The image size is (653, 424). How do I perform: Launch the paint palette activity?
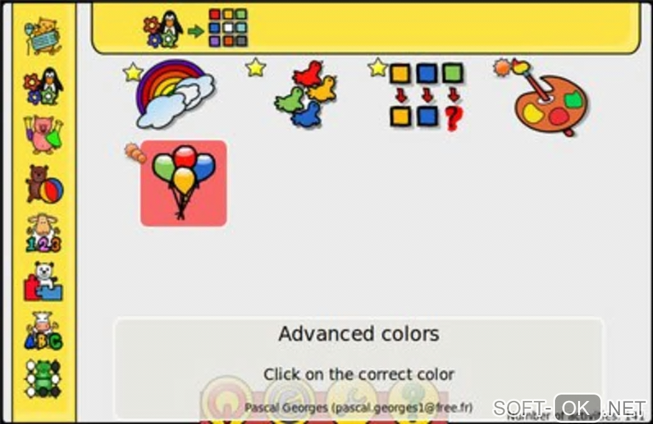click(549, 100)
